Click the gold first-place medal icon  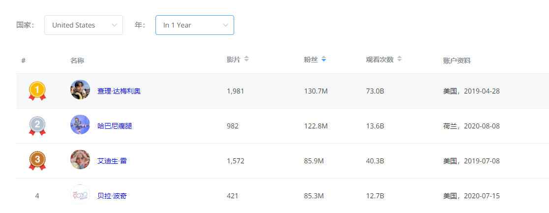tap(37, 91)
